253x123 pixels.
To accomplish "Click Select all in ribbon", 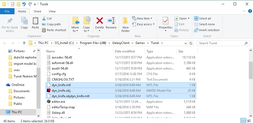I will point(203,18).
